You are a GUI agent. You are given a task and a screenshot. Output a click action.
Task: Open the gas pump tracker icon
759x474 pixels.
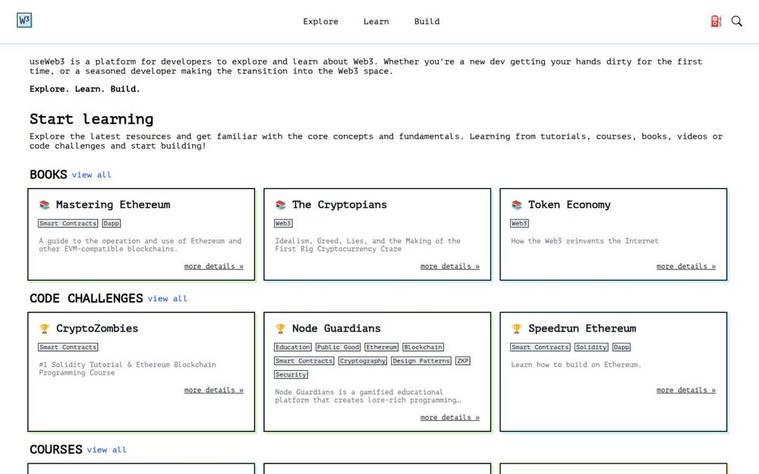(x=716, y=21)
